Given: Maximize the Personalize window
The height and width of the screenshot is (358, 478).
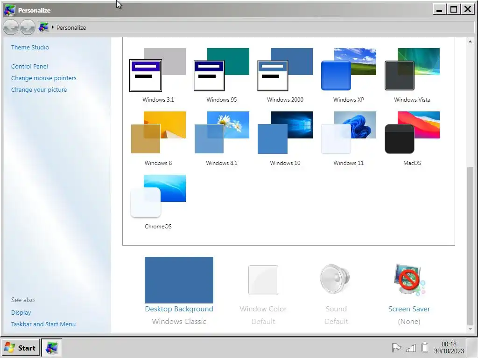Looking at the screenshot, I should pos(453,9).
